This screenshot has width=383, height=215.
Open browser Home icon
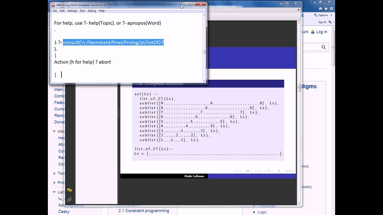(x=320, y=9)
